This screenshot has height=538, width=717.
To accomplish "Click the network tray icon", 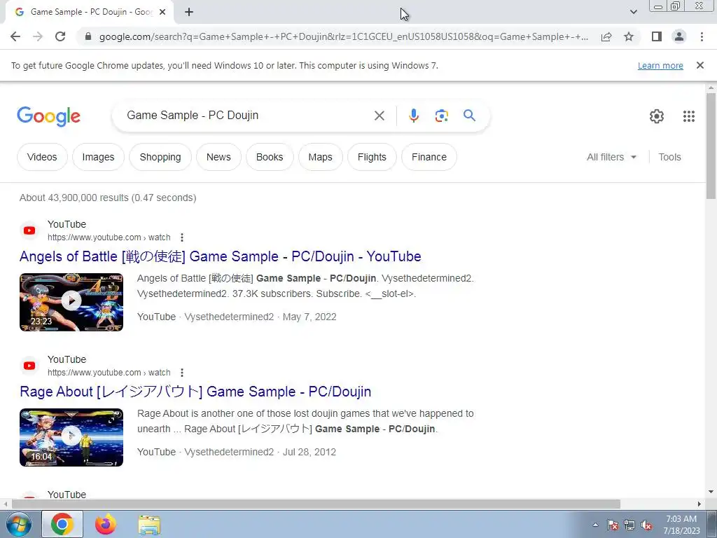I will 629,525.
